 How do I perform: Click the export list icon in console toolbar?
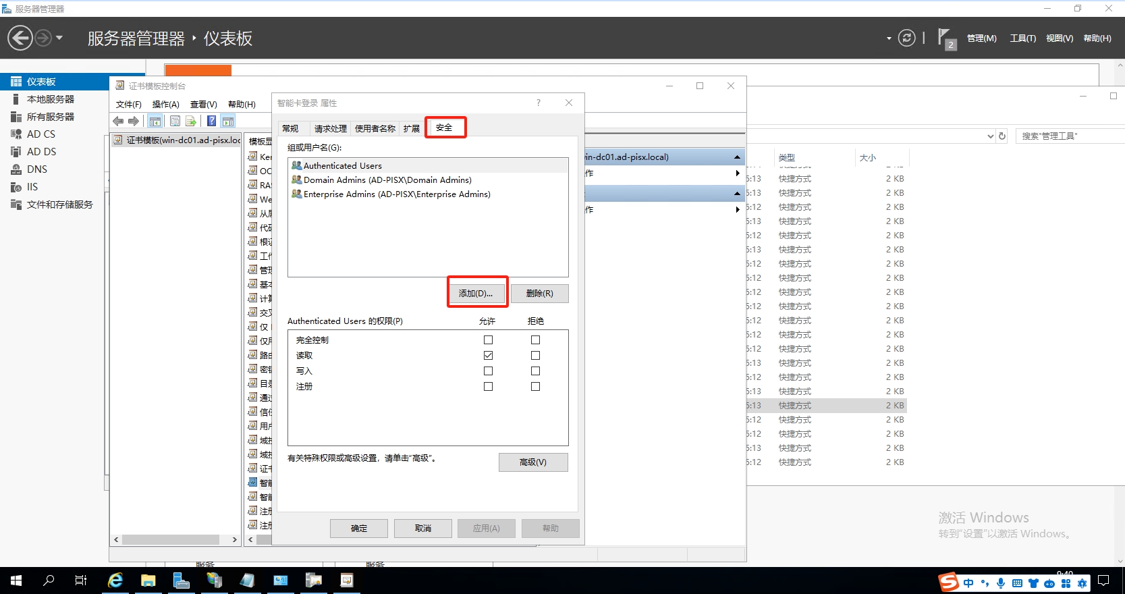click(191, 122)
